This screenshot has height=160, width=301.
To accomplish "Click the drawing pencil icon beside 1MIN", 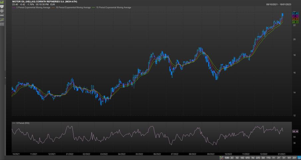I will pos(222,158).
